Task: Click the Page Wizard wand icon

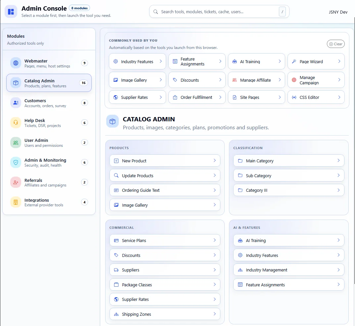Action: click(x=294, y=61)
